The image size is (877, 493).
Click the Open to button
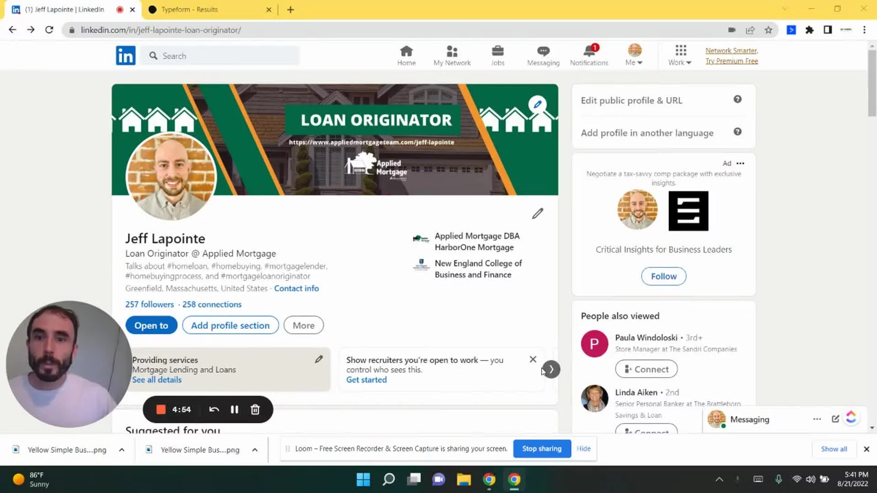click(151, 325)
